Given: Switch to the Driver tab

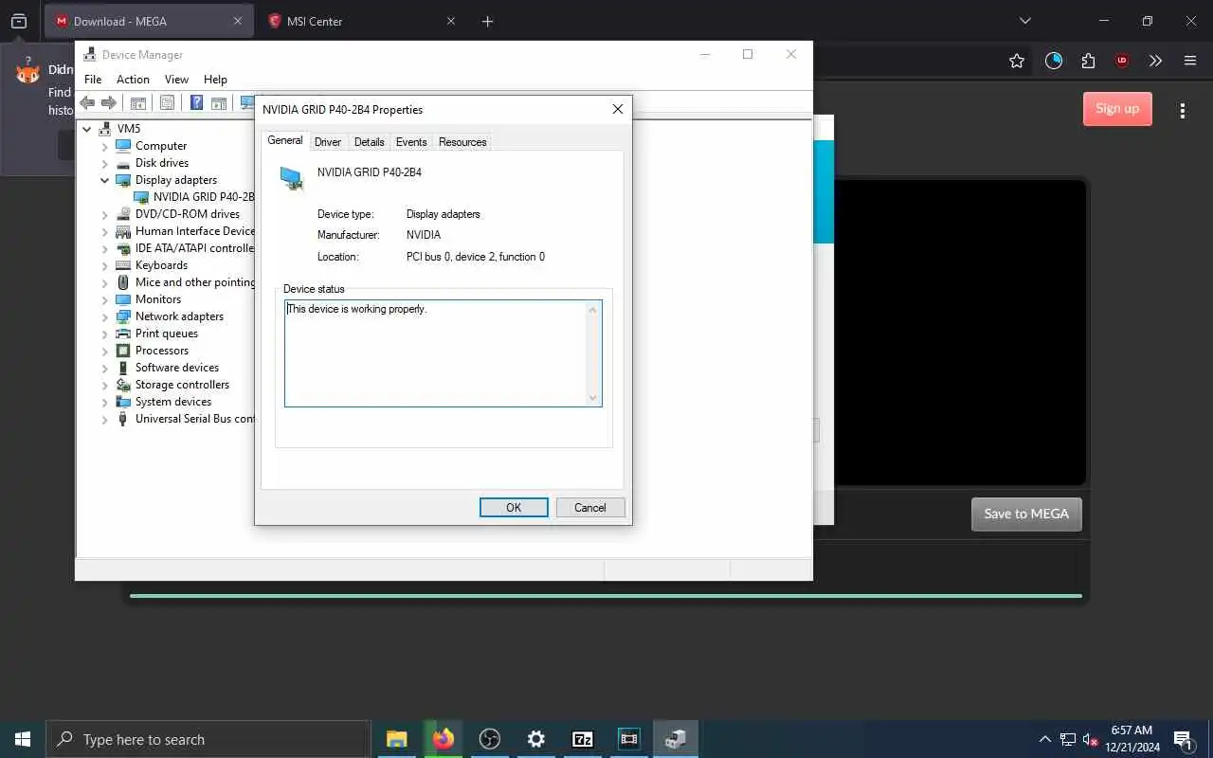Looking at the screenshot, I should click(x=328, y=142).
